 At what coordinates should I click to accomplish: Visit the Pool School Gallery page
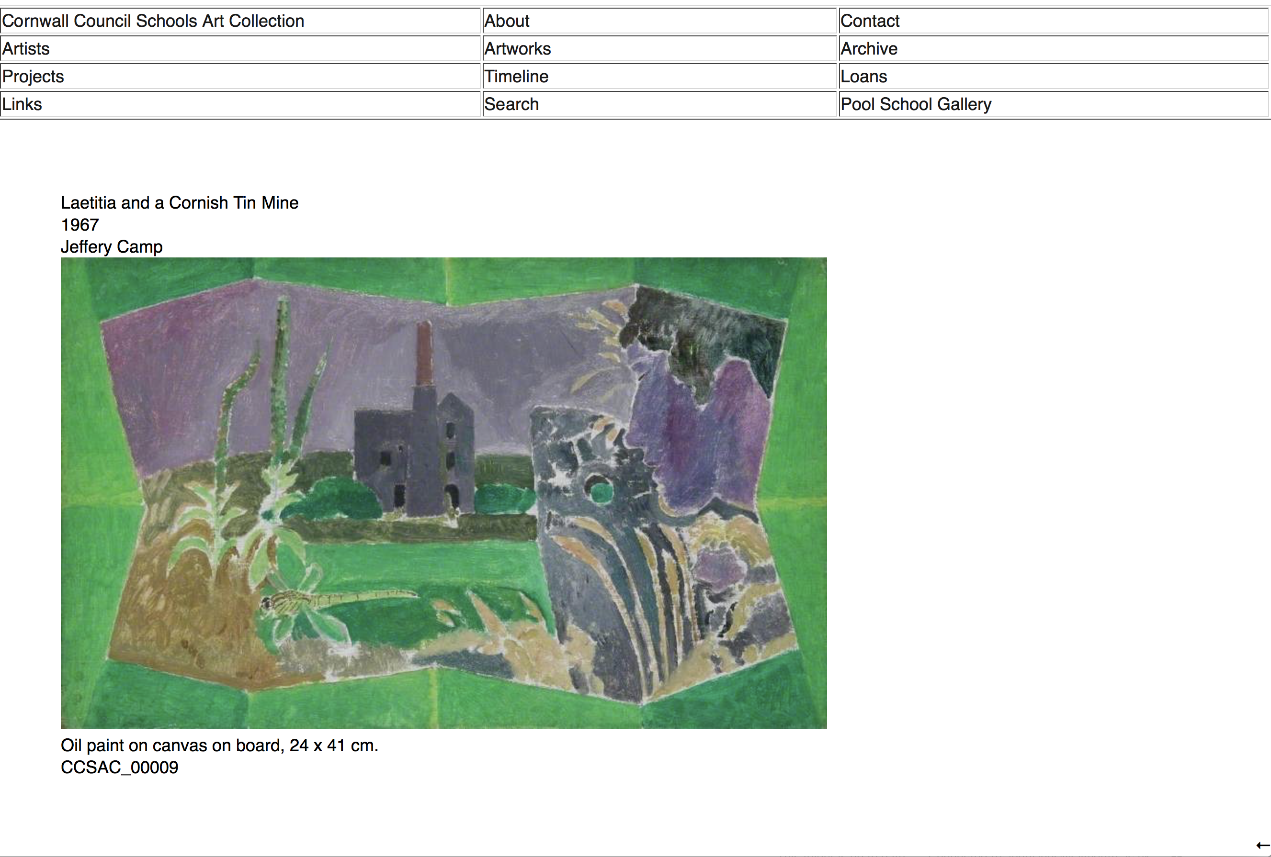click(916, 104)
